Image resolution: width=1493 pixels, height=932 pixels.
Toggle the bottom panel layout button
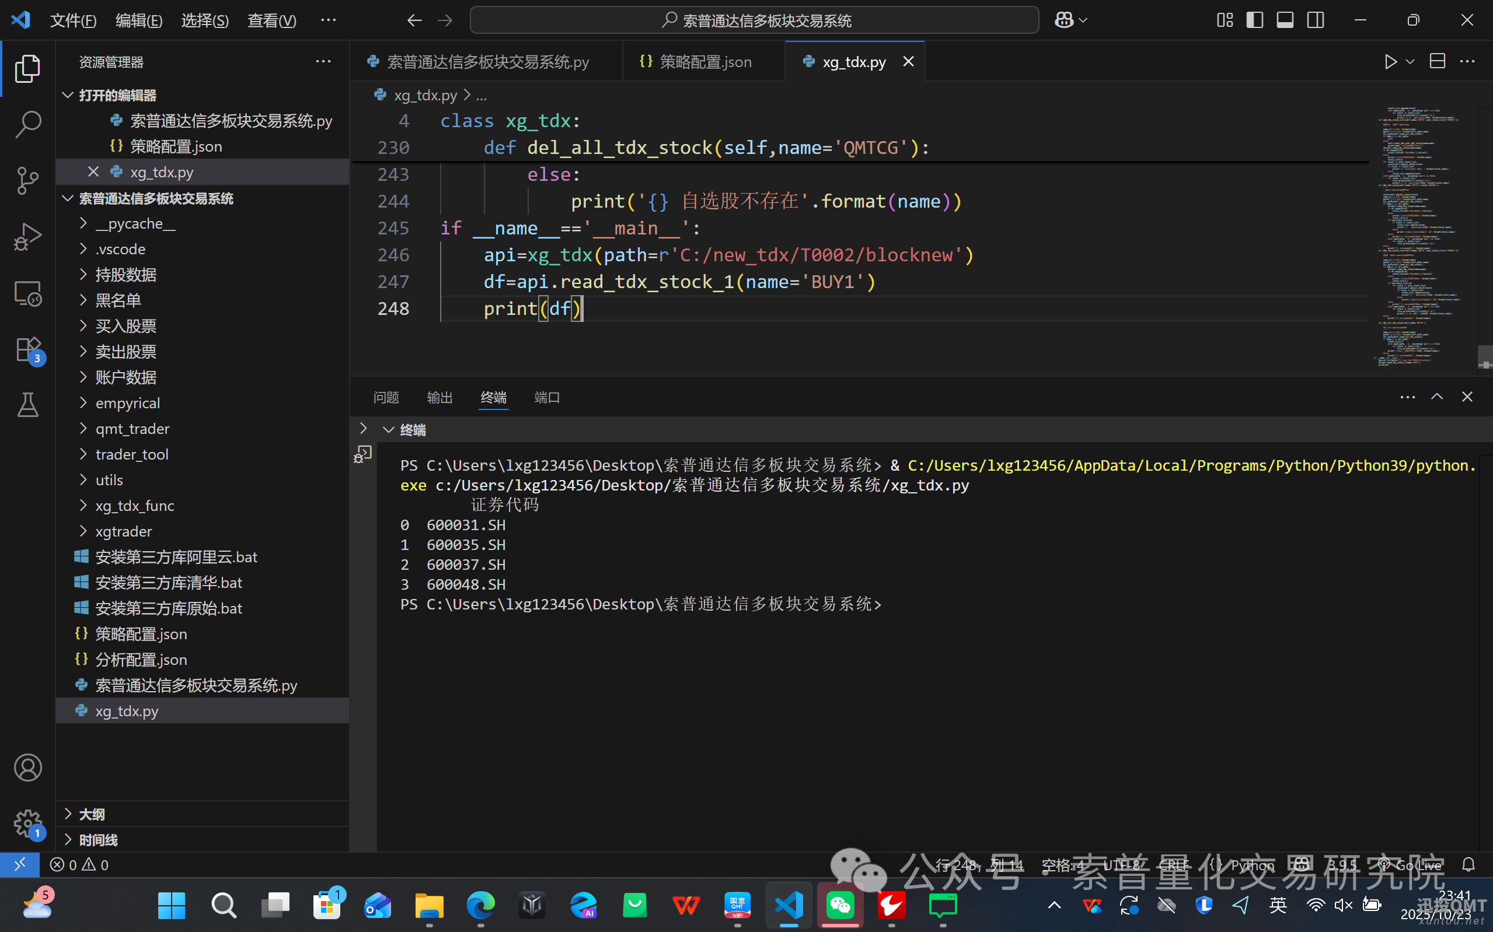(1285, 20)
